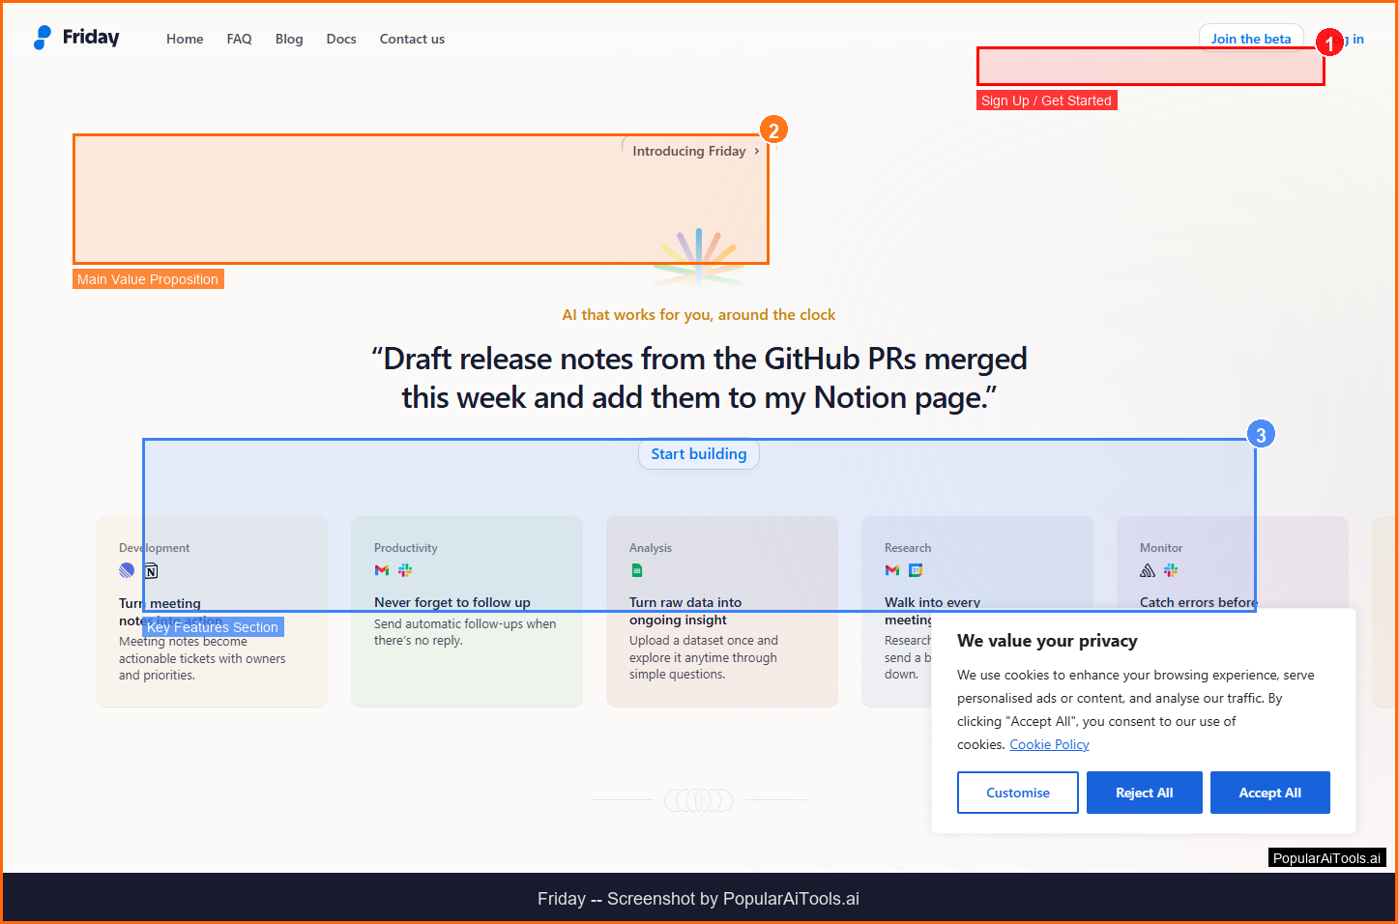
Task: Navigate to Docs in the header
Action: coord(341,39)
